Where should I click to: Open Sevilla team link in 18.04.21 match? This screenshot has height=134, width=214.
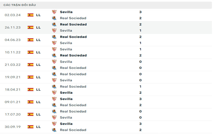pos(66,93)
